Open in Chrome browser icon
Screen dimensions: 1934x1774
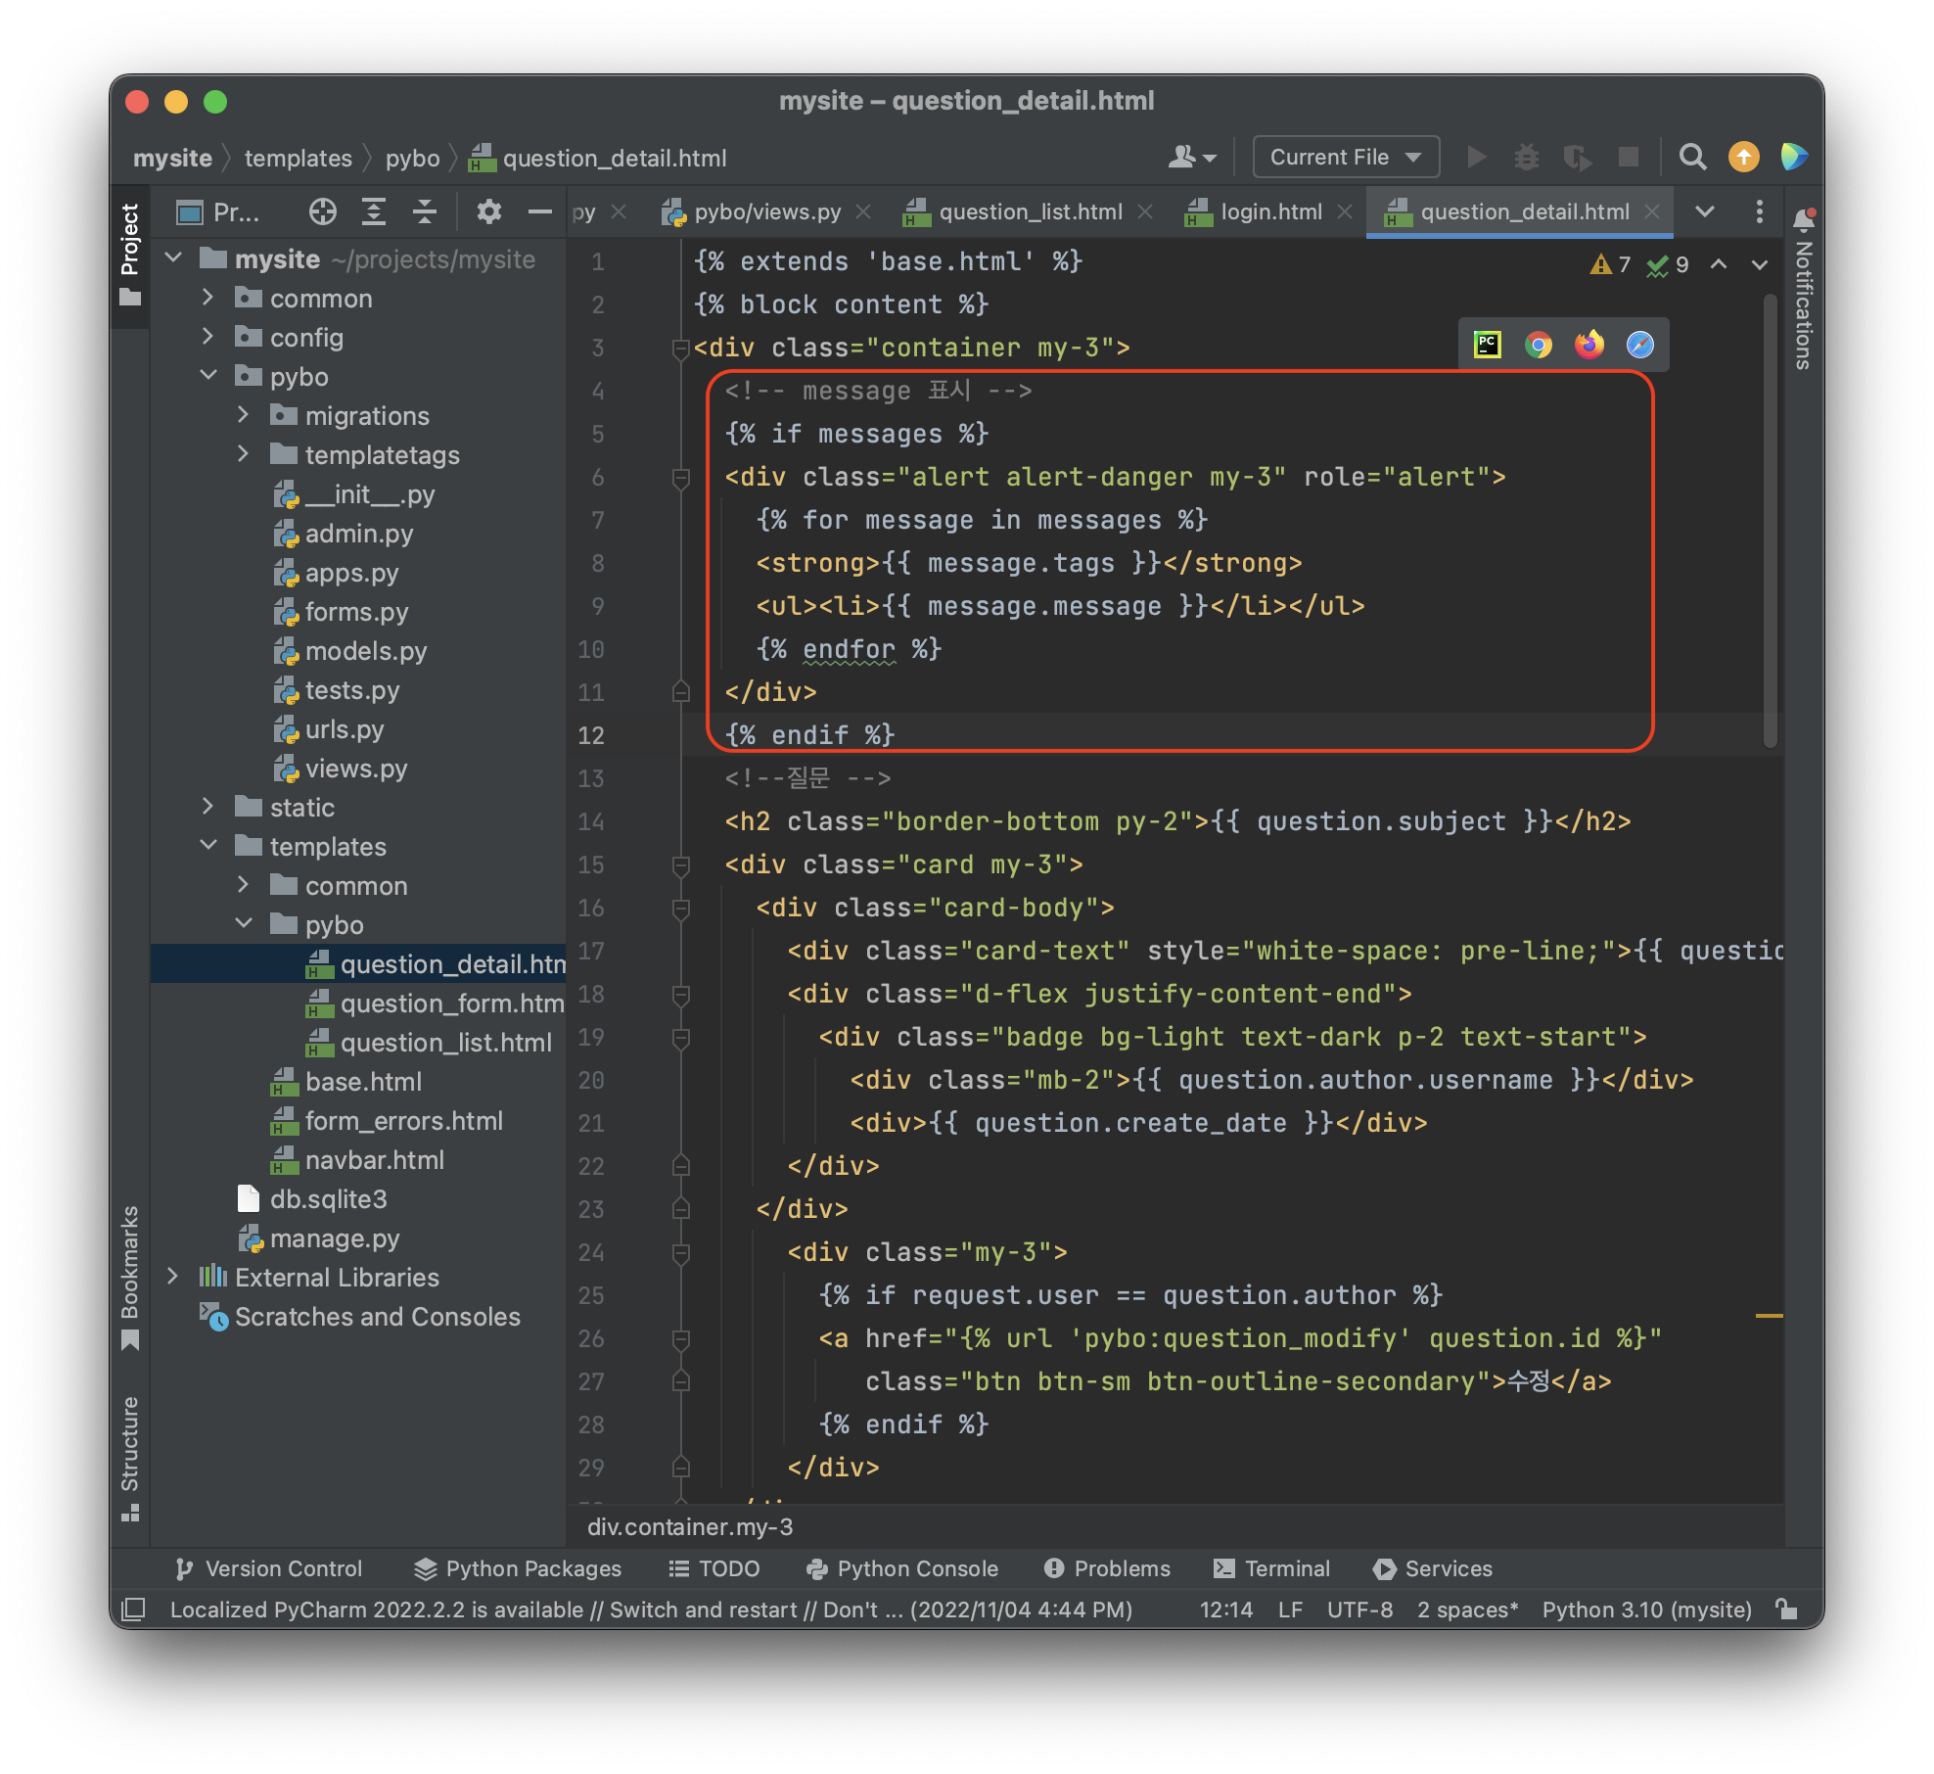pos(1538,345)
